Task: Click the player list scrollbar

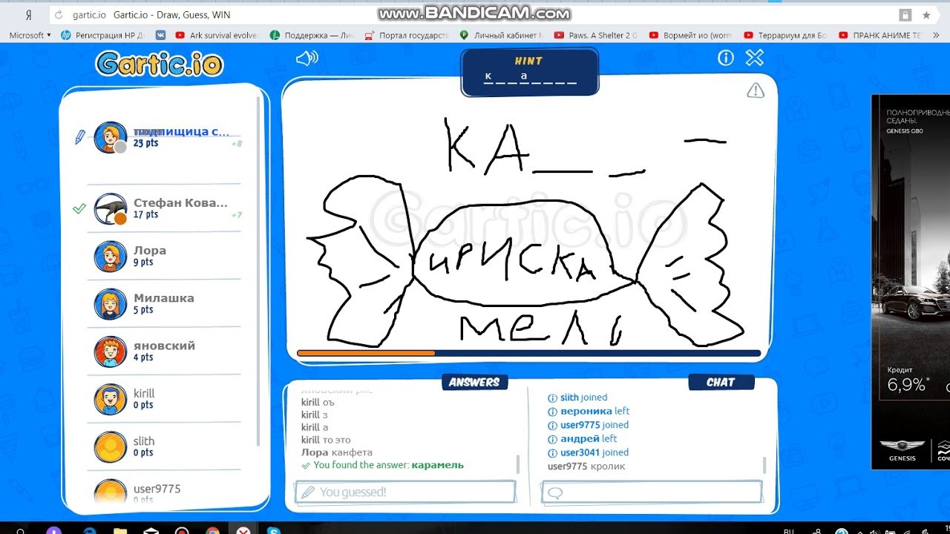Action: [259, 282]
